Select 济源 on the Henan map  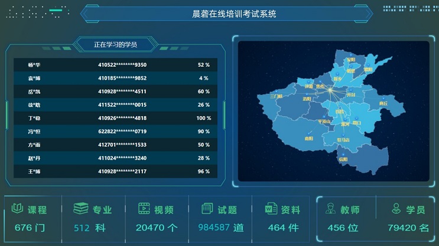tap(309, 86)
